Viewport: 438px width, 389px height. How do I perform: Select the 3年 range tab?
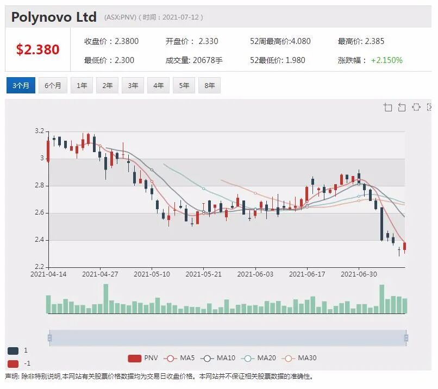point(133,85)
